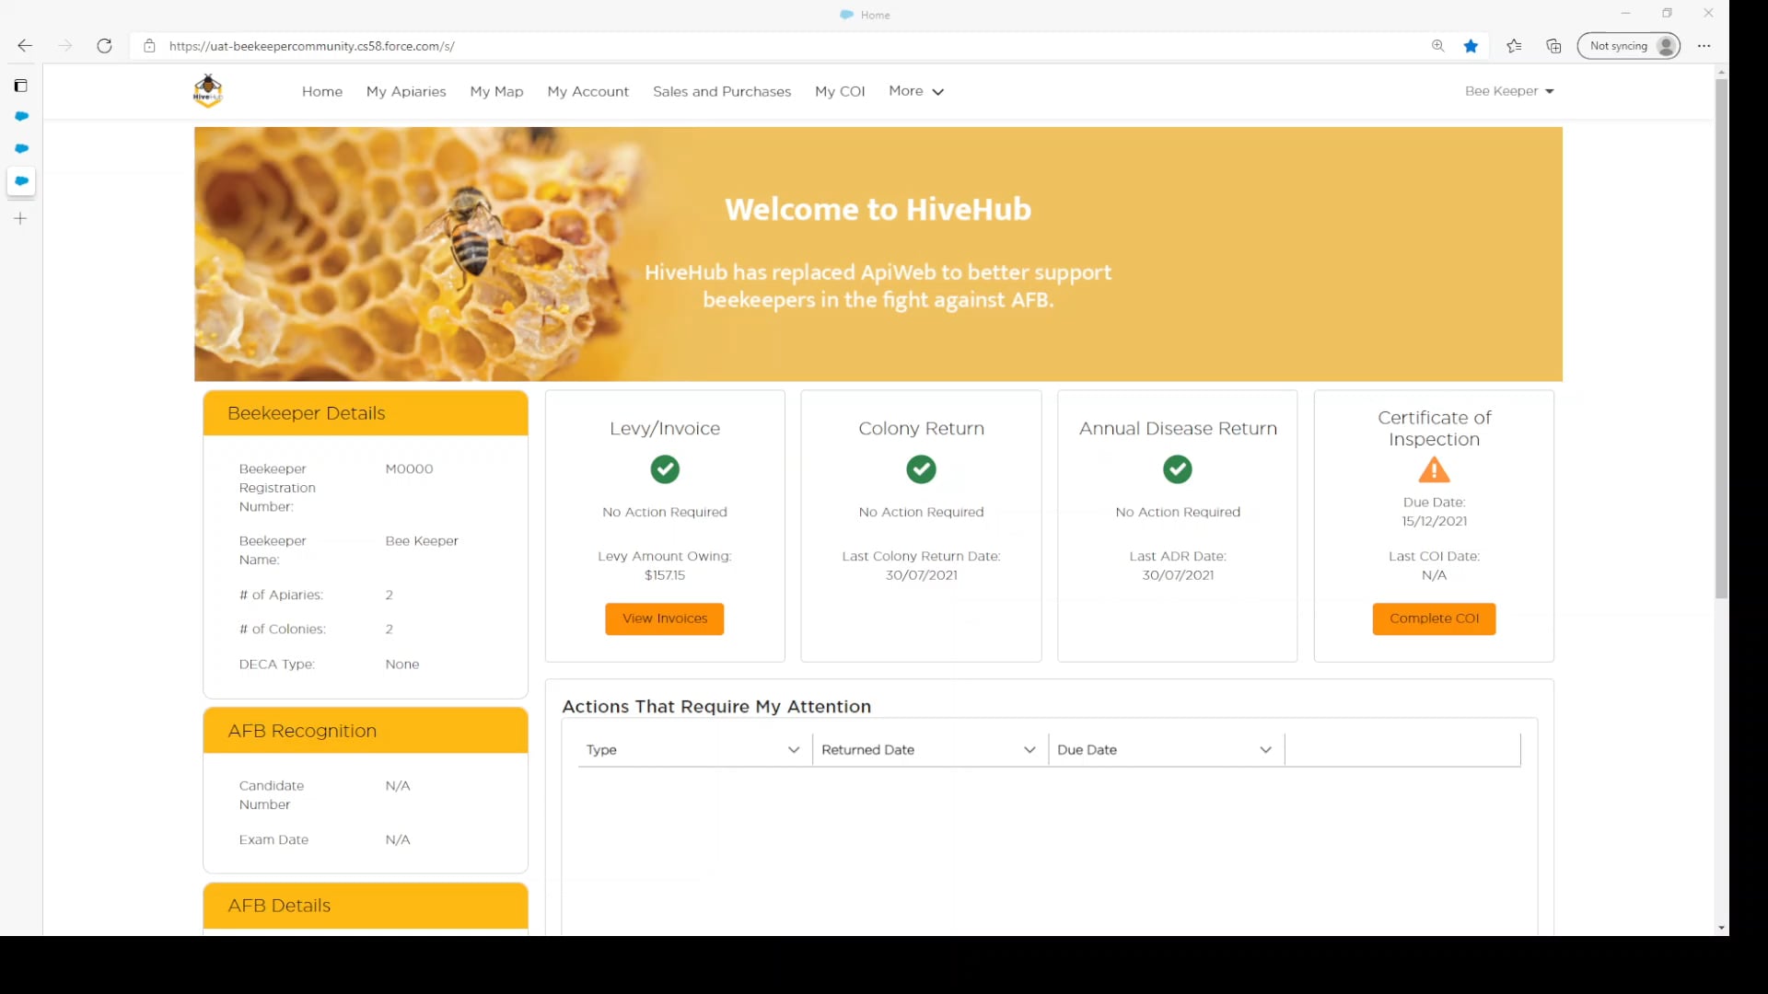Screen dimensions: 1768x994
Task: Click the favorites star in the address bar
Action: (x=1471, y=46)
